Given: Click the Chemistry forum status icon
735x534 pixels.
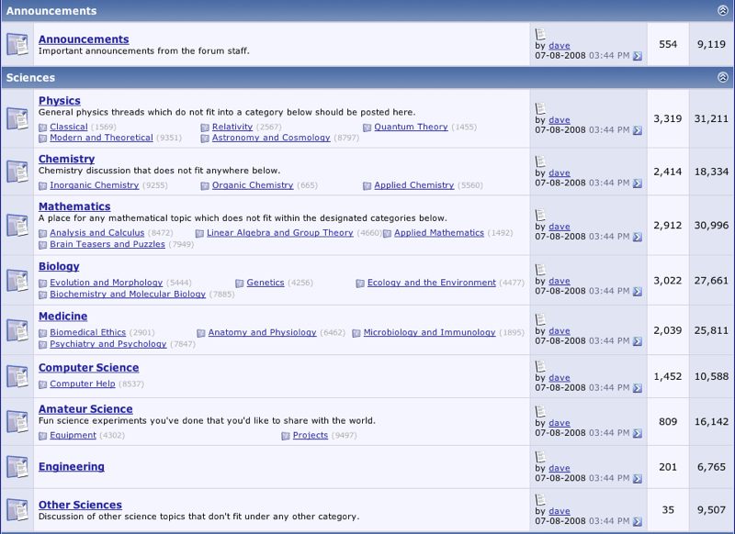Looking at the screenshot, I should 17,171.
